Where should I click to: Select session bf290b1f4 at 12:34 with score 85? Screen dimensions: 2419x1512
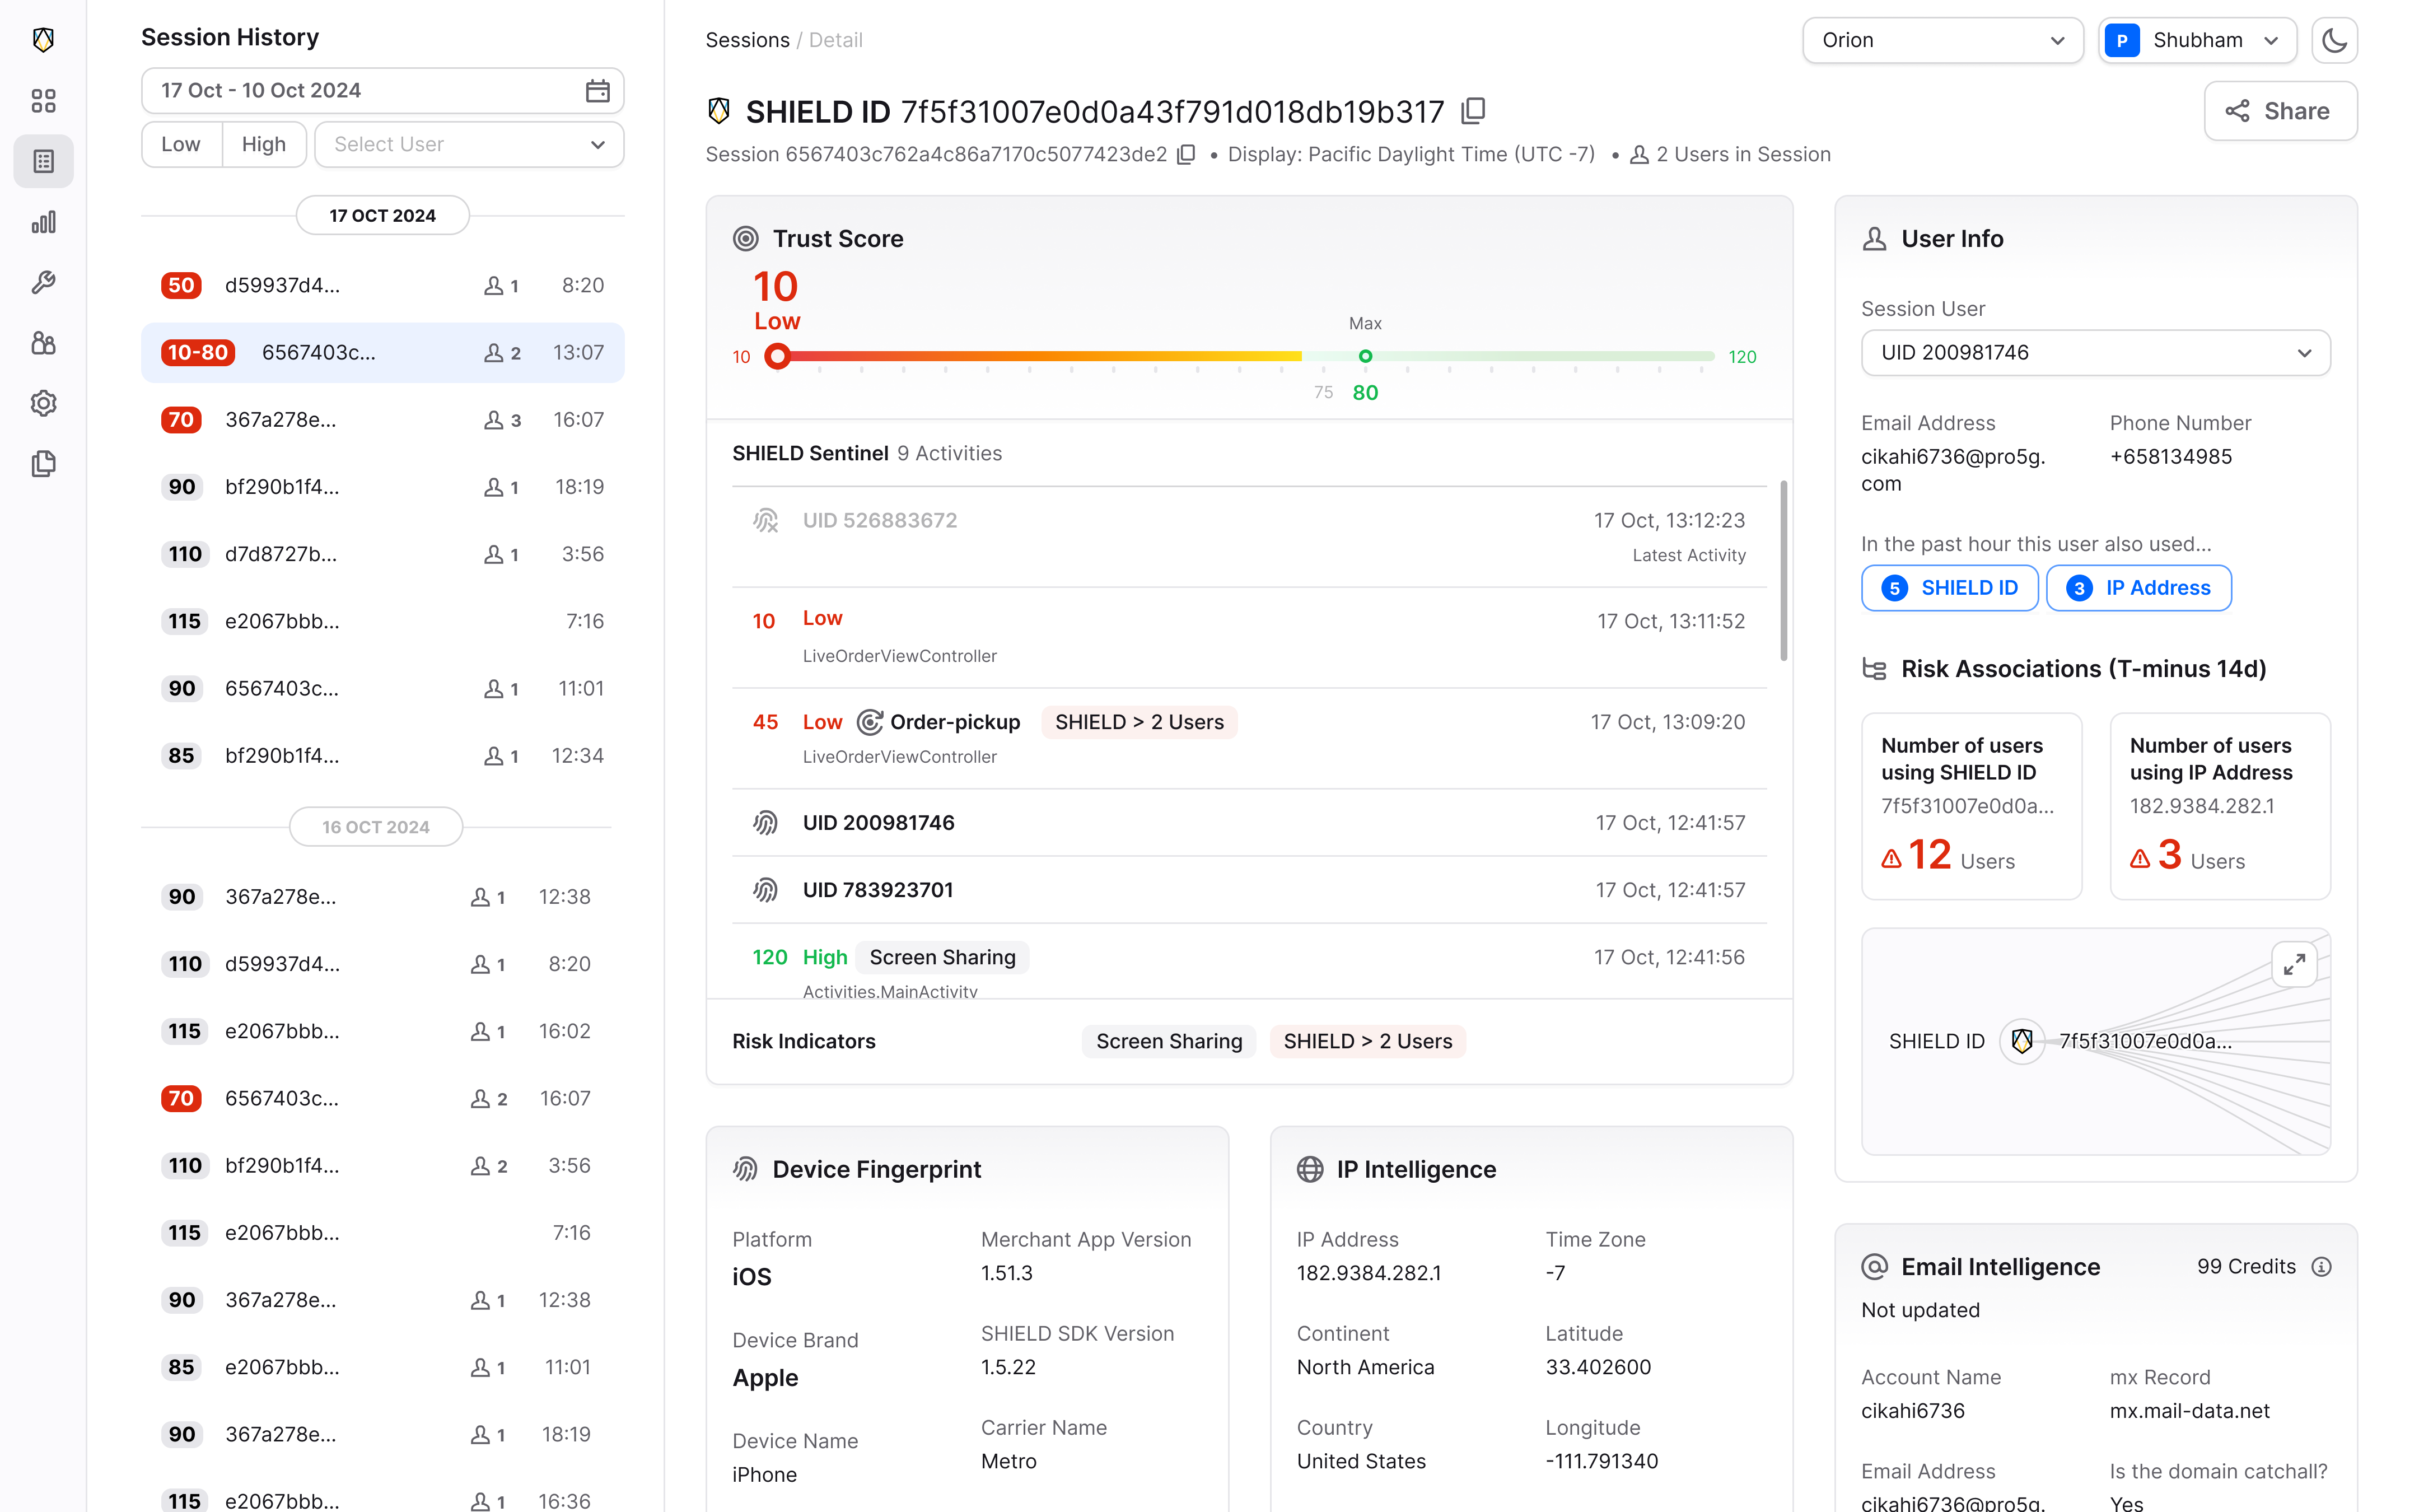[383, 756]
